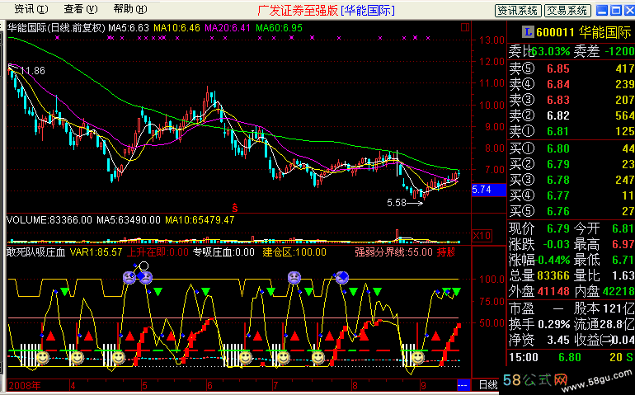The height and width of the screenshot is (395, 635).
Task: Click the 强弱分界线:55.00 label
Action: pyautogui.click(x=393, y=252)
